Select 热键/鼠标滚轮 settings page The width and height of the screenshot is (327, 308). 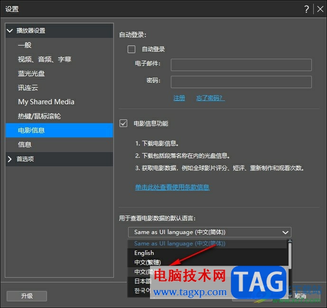pos(59,116)
